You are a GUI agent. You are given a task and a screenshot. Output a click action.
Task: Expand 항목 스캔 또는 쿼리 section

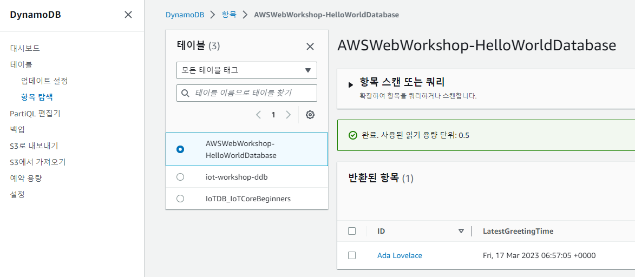tap(351, 84)
